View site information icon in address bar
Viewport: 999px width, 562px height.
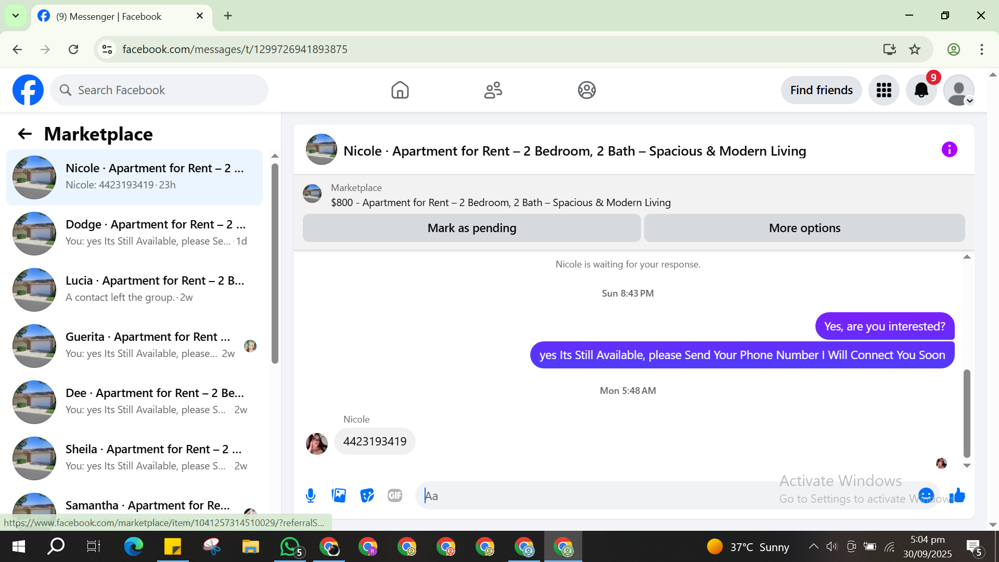tap(107, 49)
